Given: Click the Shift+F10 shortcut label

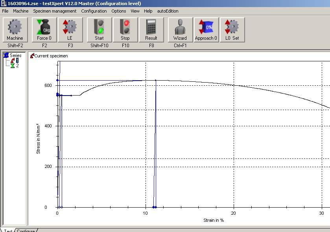Looking at the screenshot, I should (100, 46).
